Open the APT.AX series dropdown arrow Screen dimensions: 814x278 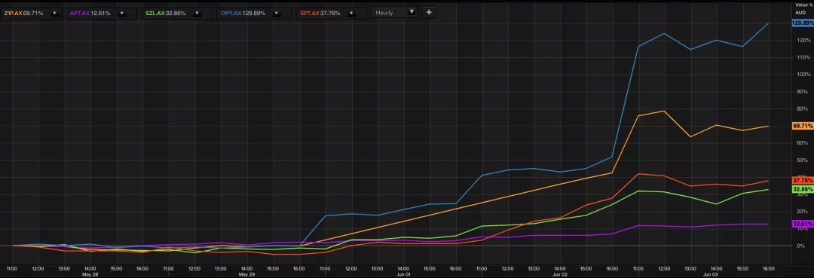(x=121, y=13)
